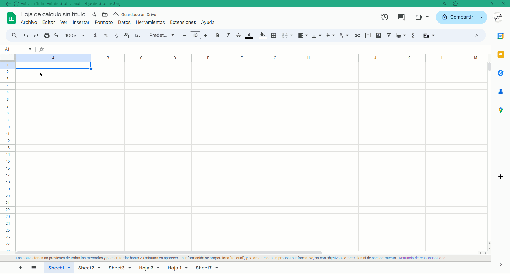Toggle bold formatting
Screen dimensions: 510x274
click(x=218, y=36)
